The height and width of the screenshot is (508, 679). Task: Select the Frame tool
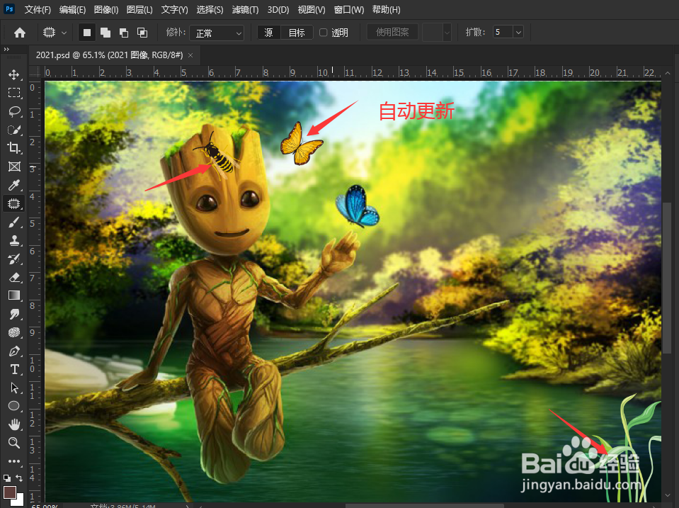14,166
